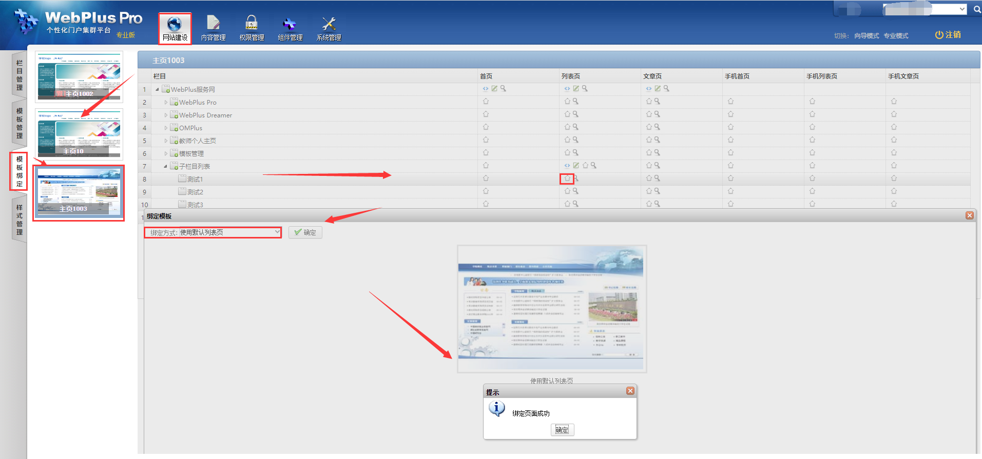Select the 主页10 template thumbnail
This screenshot has height=459, width=982.
[79, 134]
